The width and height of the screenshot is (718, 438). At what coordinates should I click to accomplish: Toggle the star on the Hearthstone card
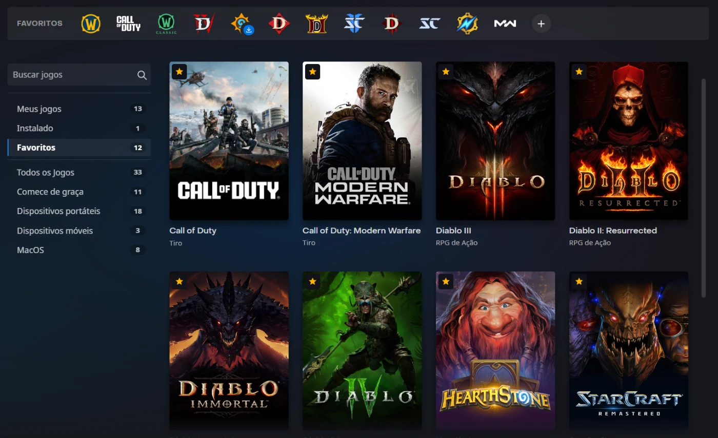[x=446, y=281]
